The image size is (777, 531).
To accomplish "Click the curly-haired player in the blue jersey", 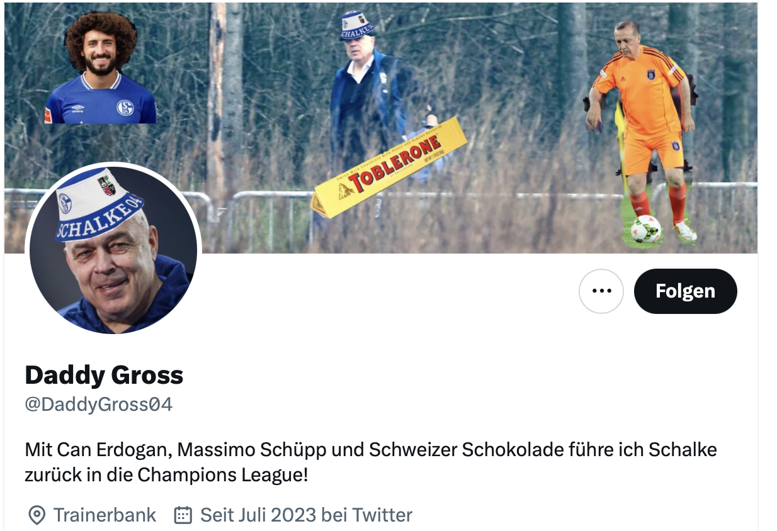I will (x=101, y=68).
